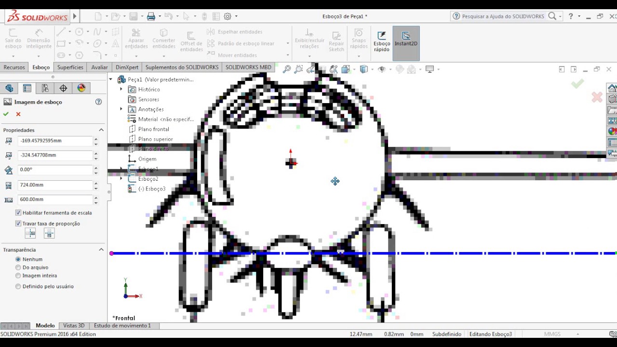Open the Snaps rápidos dropdown arrow
The image size is (617, 347).
[359, 55]
